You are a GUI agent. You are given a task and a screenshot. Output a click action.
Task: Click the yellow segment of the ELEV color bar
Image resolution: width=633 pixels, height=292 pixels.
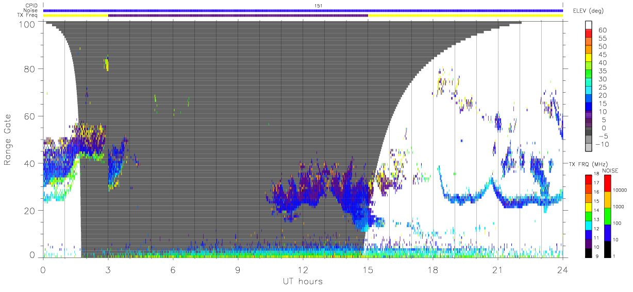[588, 58]
